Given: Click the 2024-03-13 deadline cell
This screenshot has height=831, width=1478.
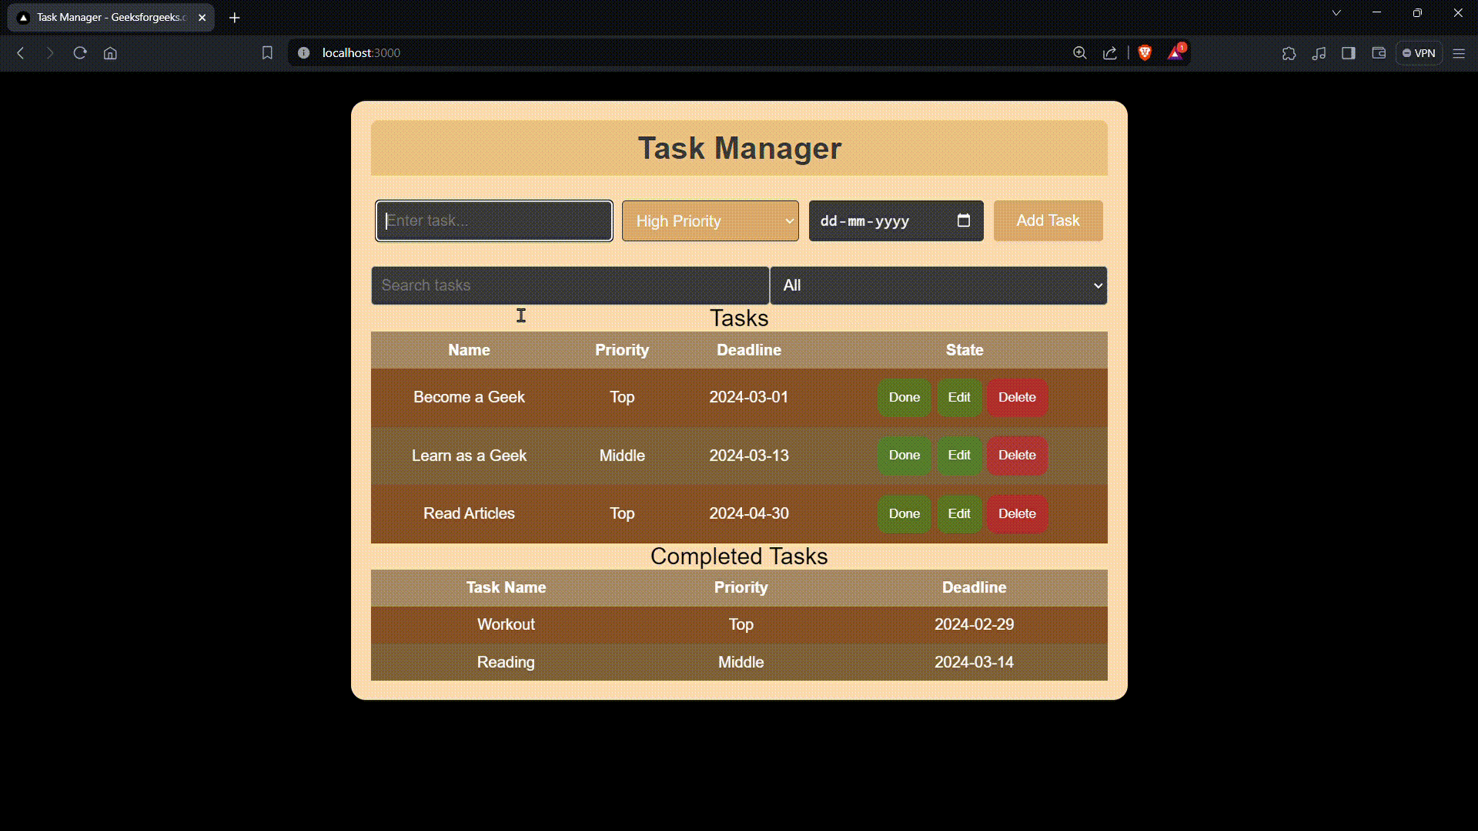Looking at the screenshot, I should [x=749, y=456].
